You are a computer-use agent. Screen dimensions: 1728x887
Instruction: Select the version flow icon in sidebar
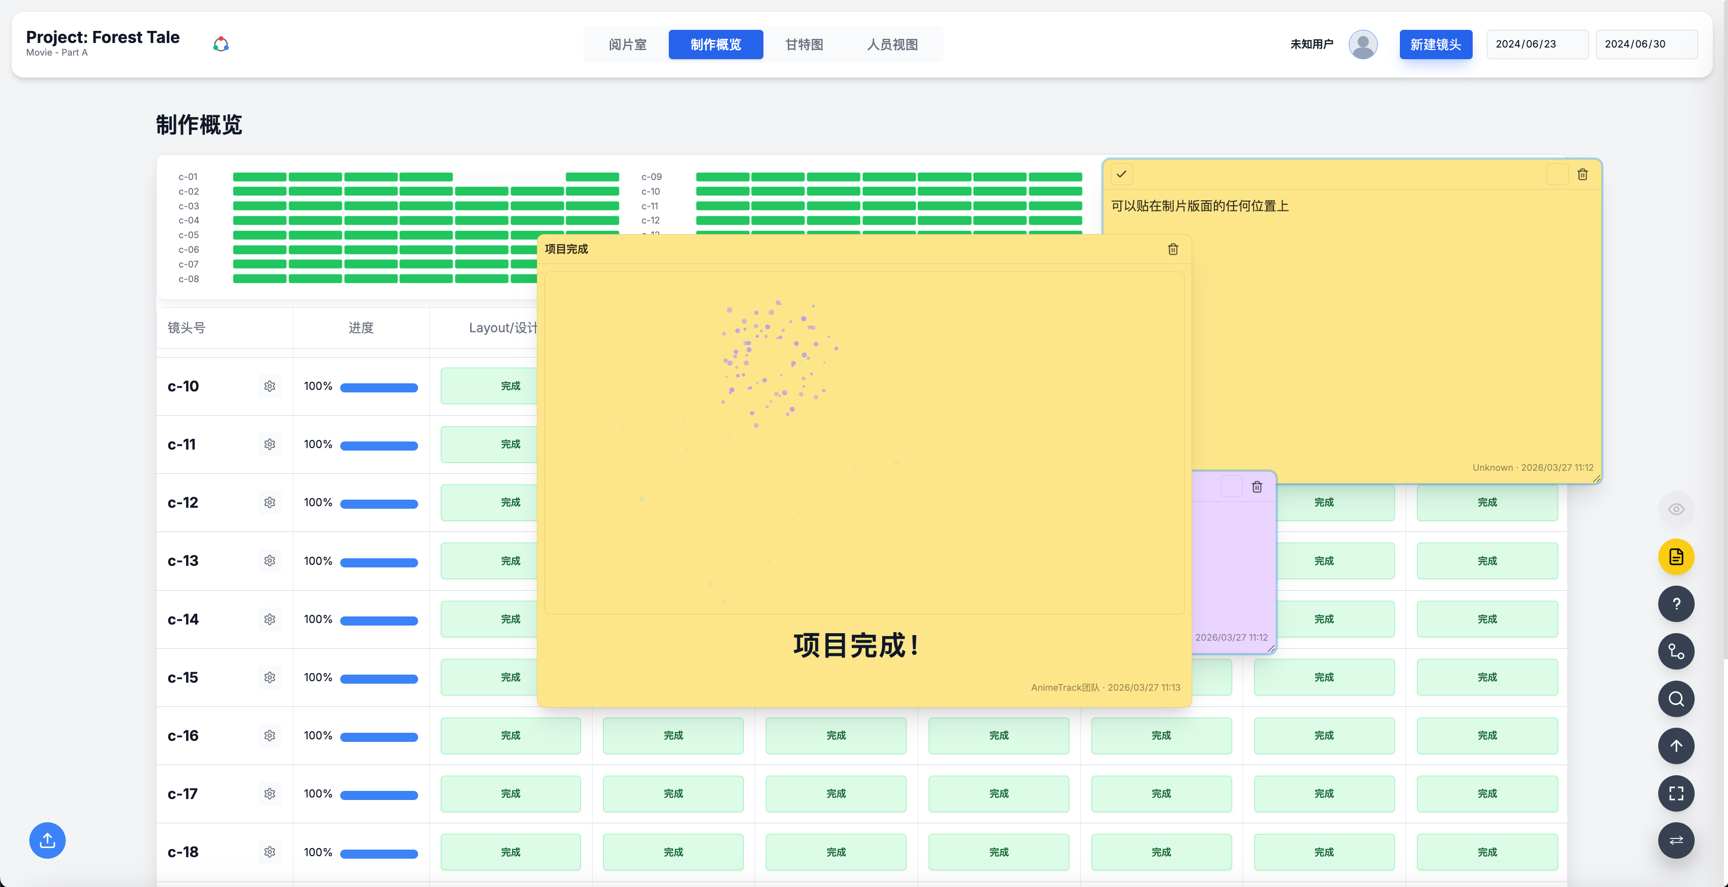click(1676, 651)
